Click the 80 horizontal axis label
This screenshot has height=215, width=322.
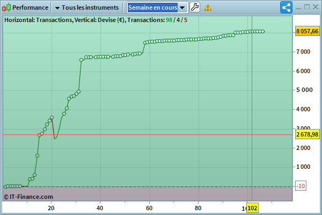coord(198,208)
